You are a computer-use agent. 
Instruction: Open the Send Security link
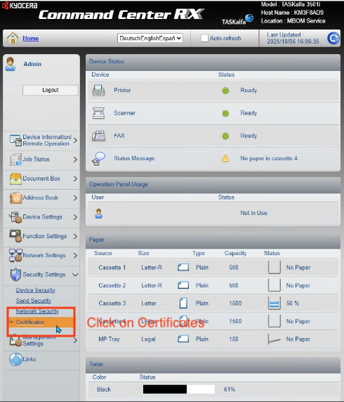(34, 301)
